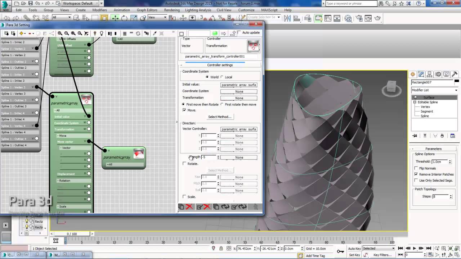
Task: Open the Modifiers menu
Action: (100, 10)
